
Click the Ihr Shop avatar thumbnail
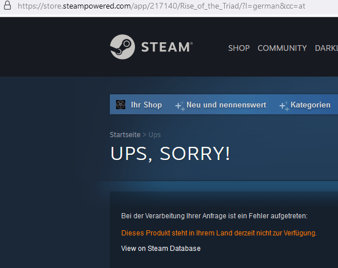121,105
